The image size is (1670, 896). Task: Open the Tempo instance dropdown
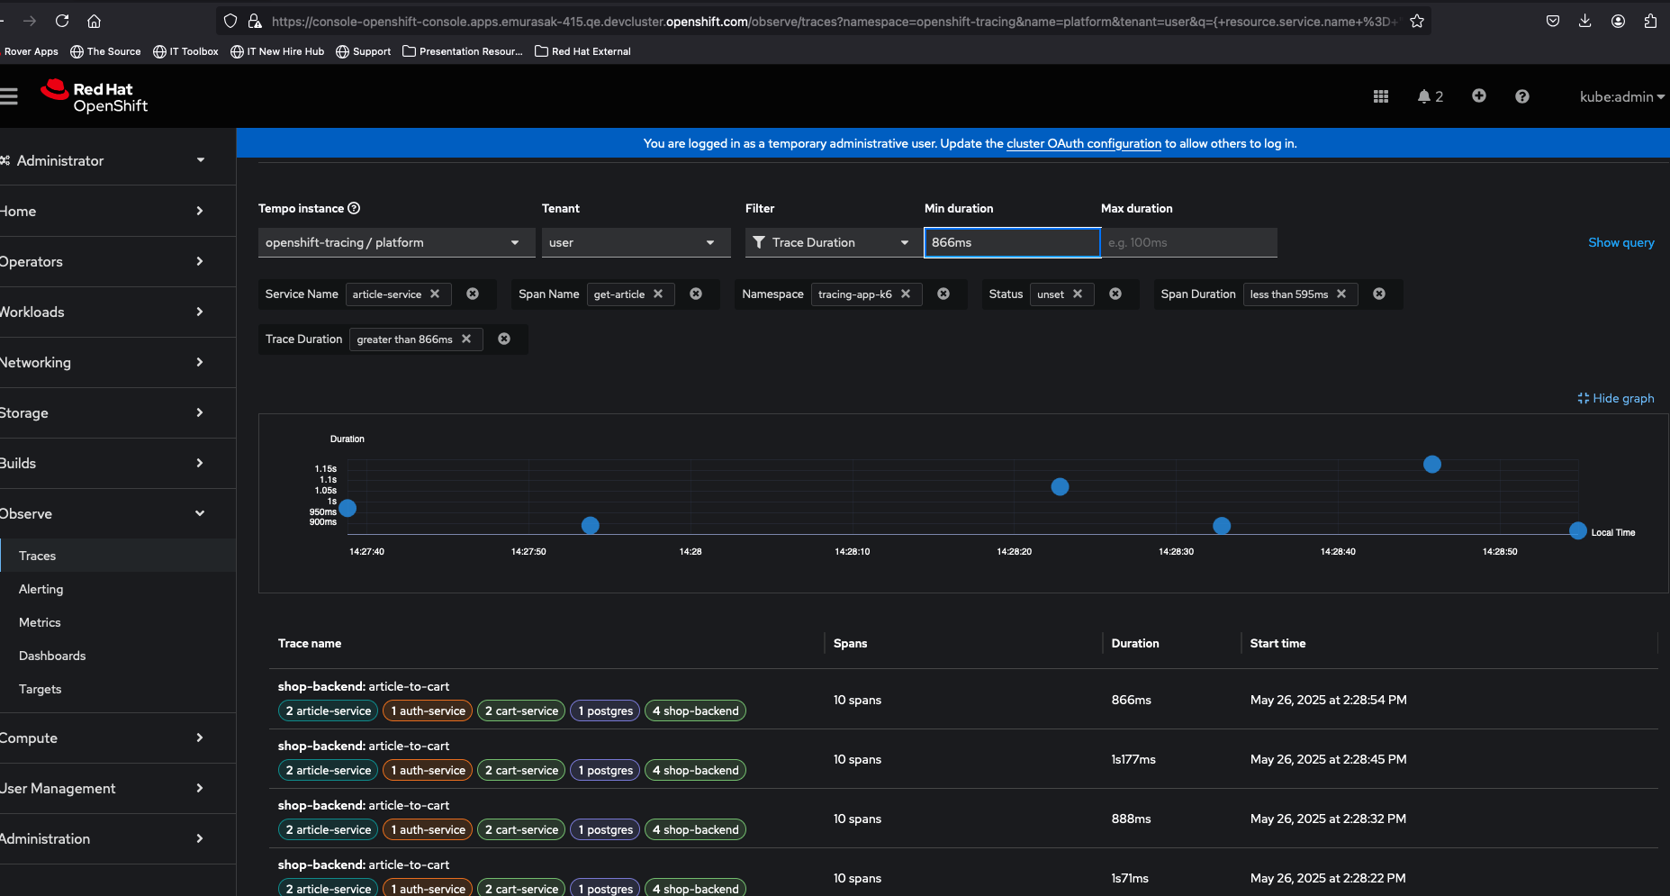(396, 242)
